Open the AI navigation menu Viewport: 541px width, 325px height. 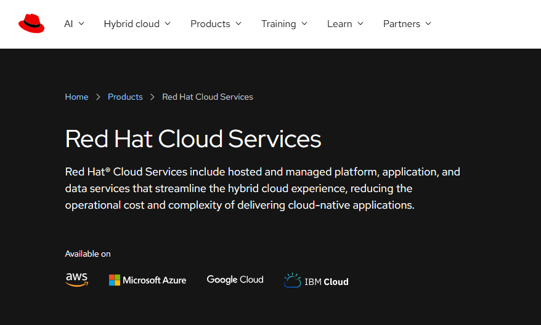(x=74, y=24)
